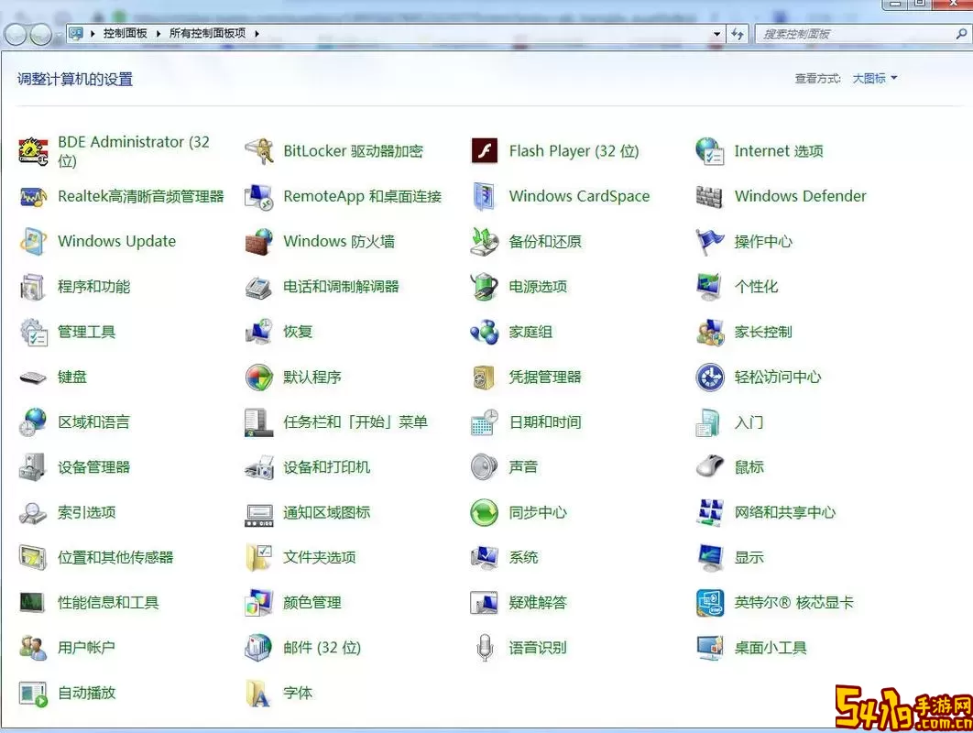Refresh the control panel address bar
The width and height of the screenshot is (973, 733).
738,34
